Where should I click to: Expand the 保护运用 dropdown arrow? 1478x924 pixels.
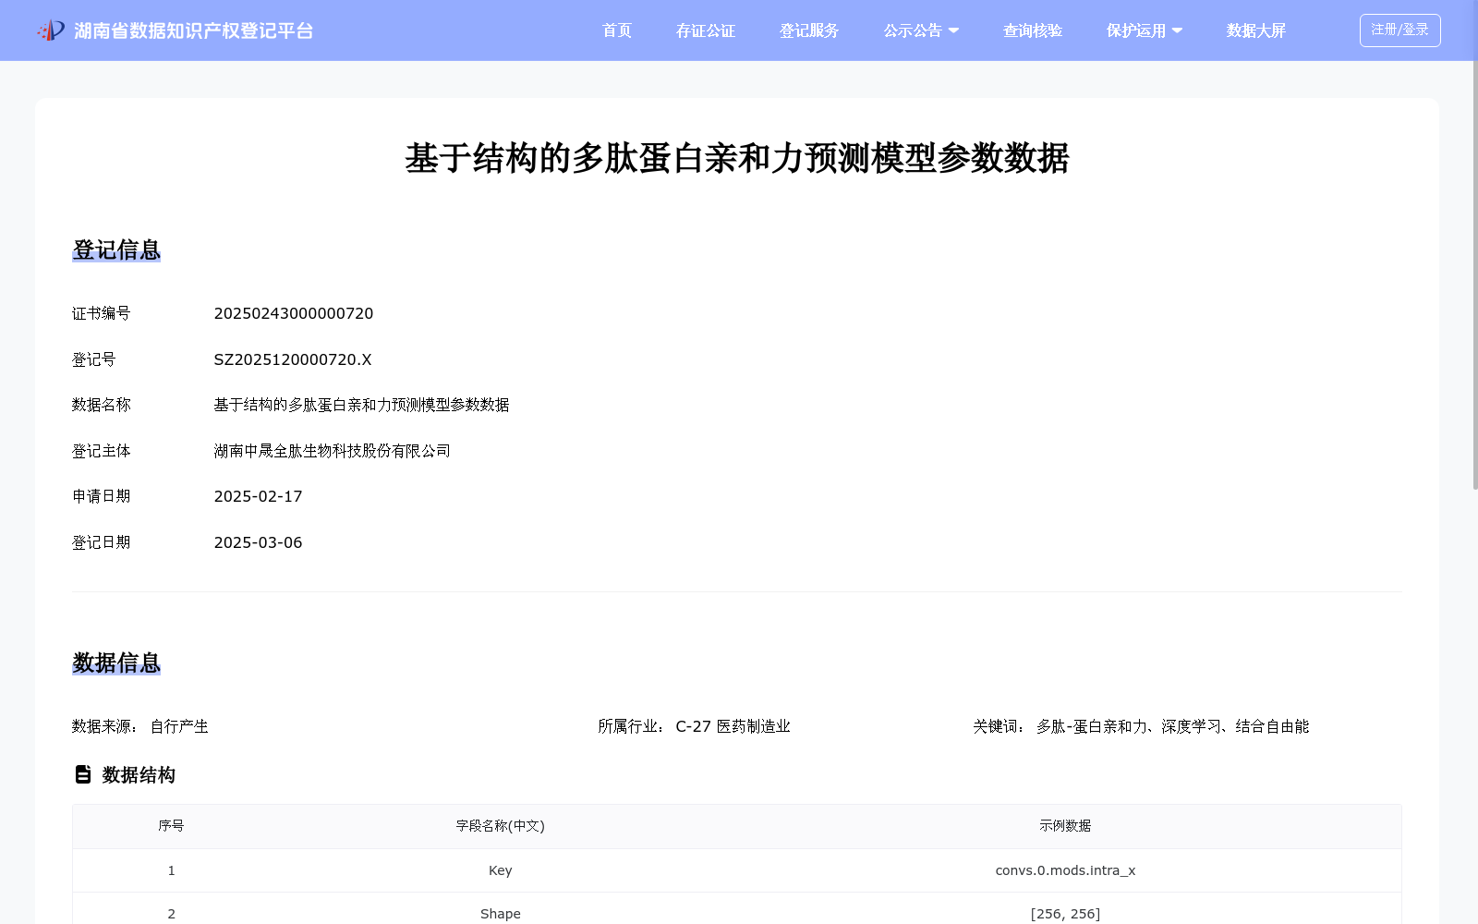[1177, 30]
